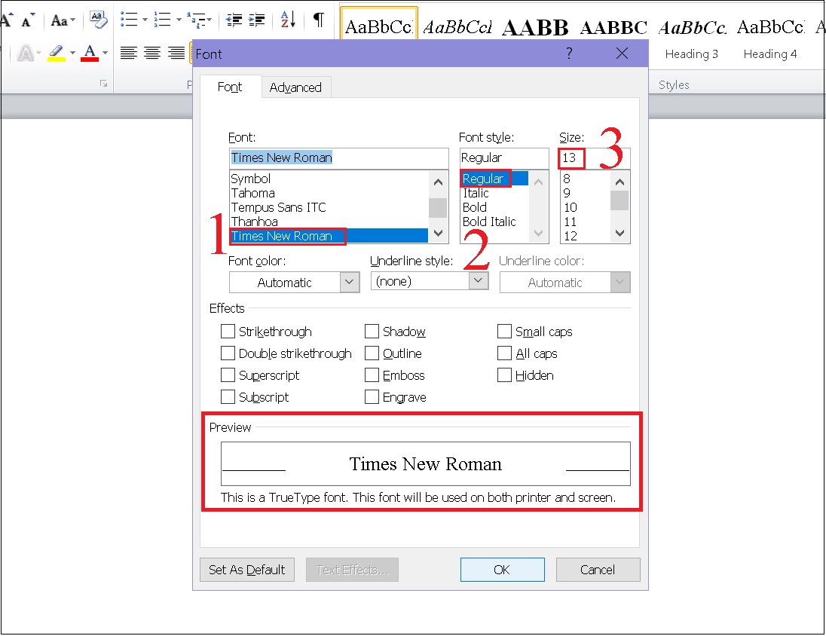Enable the Strikethrough checkbox

pyautogui.click(x=228, y=332)
